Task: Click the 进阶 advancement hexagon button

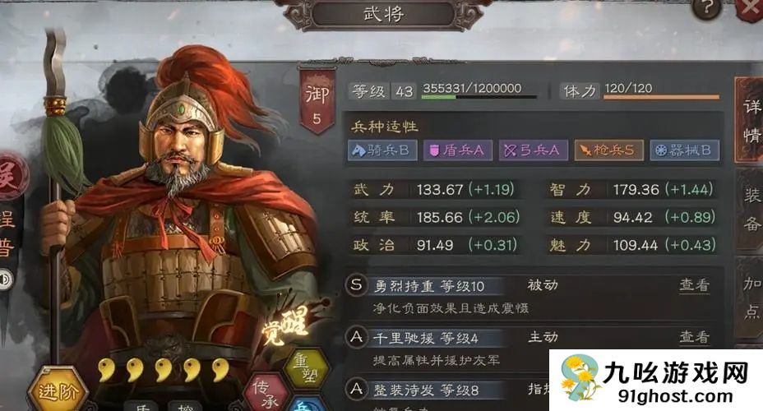Action: point(58,390)
